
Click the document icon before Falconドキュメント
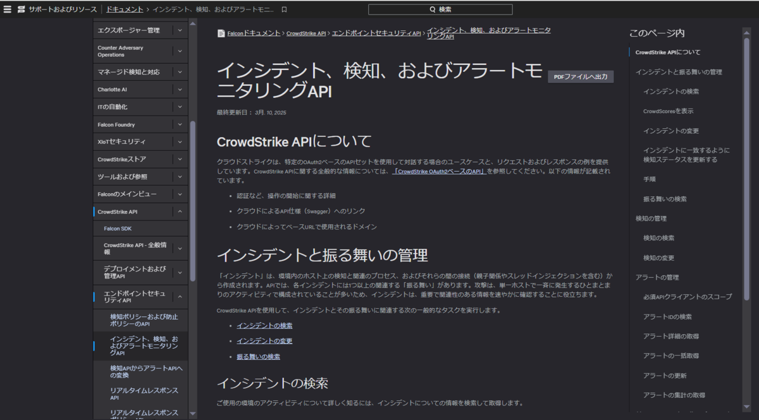221,33
